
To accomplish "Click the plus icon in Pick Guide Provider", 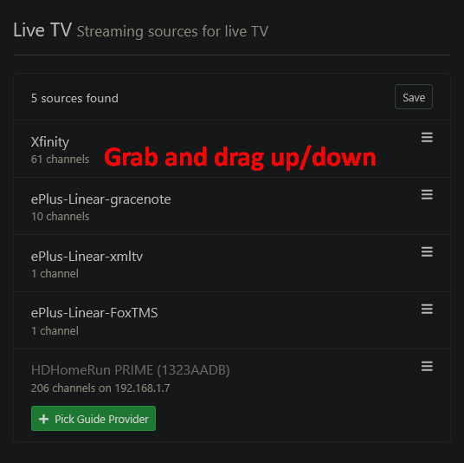I will pyautogui.click(x=44, y=419).
